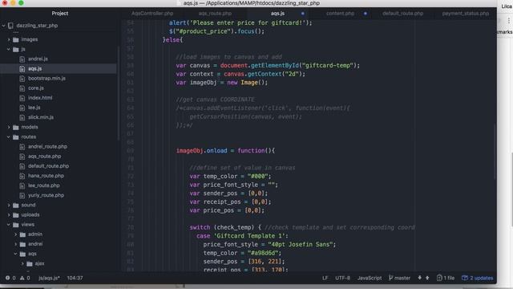
Task: Open the payment_status.php tab
Action: [465, 14]
